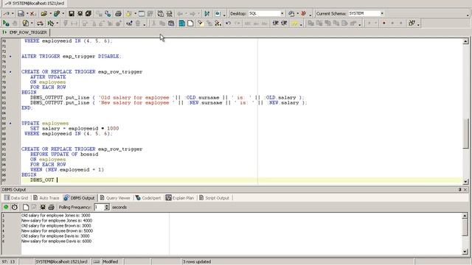The width and height of the screenshot is (472, 265).
Task: Click the clear output blank page icon
Action: (26, 207)
